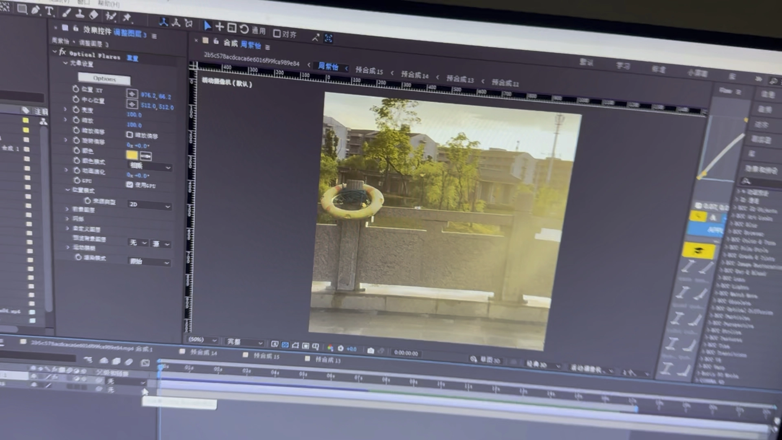Open the 预合成 14 timeline tab
Viewport: 782px width, 440px height.
pyautogui.click(x=204, y=352)
